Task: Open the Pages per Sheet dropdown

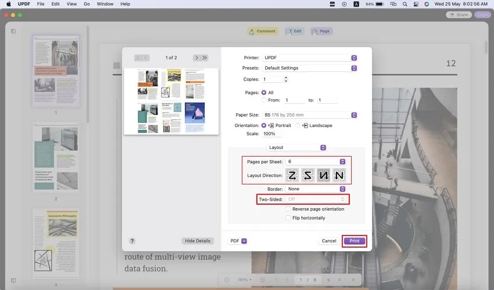Action: pyautogui.click(x=316, y=161)
